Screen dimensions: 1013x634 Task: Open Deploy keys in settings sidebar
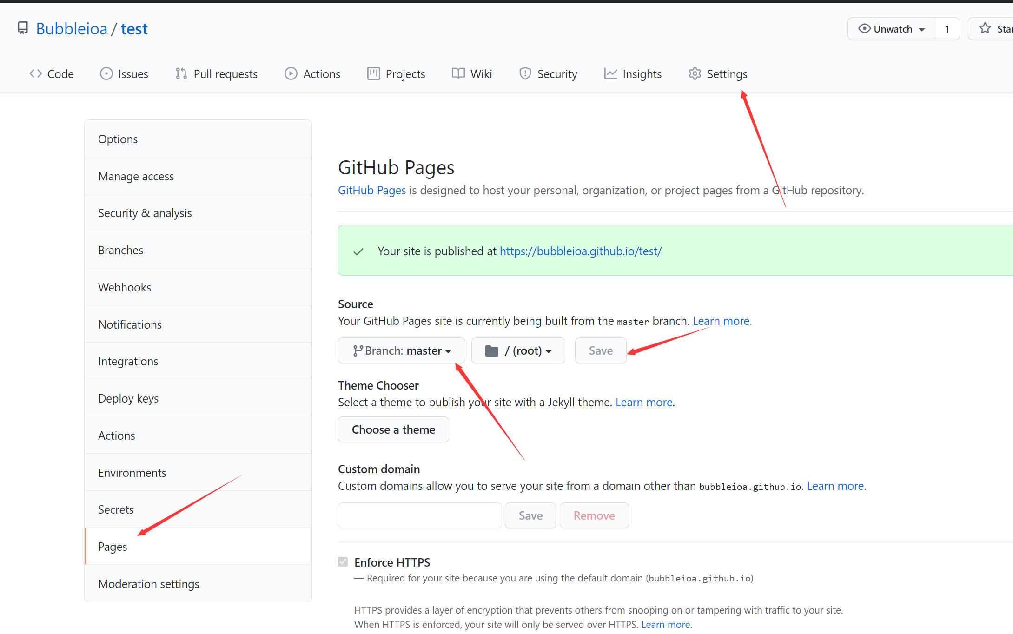coord(128,398)
